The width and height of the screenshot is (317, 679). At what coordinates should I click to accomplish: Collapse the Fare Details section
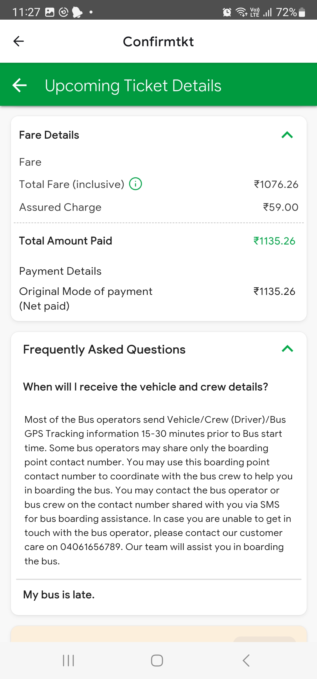[287, 135]
